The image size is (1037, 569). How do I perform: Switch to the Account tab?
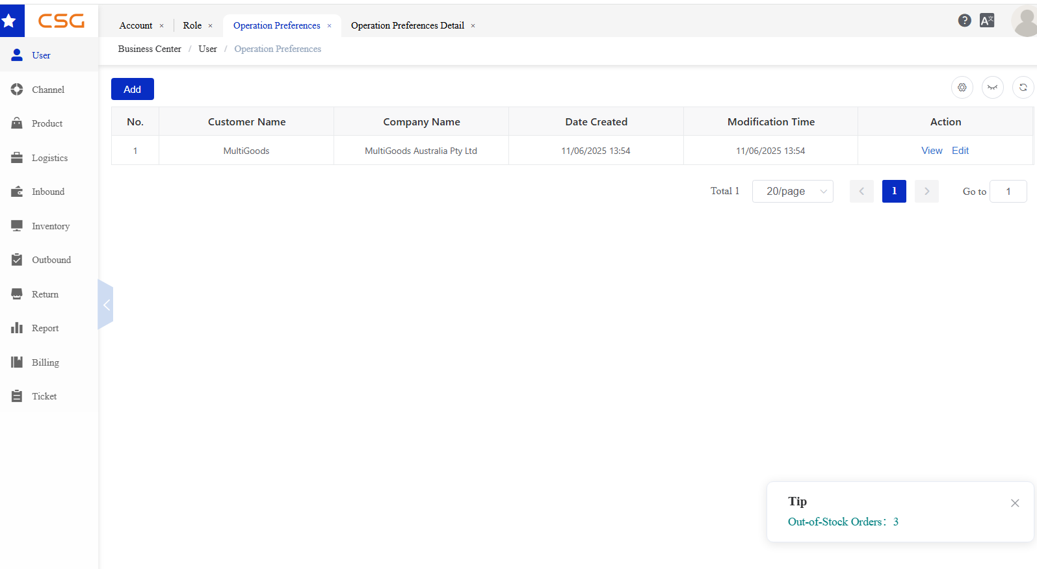pyautogui.click(x=136, y=25)
